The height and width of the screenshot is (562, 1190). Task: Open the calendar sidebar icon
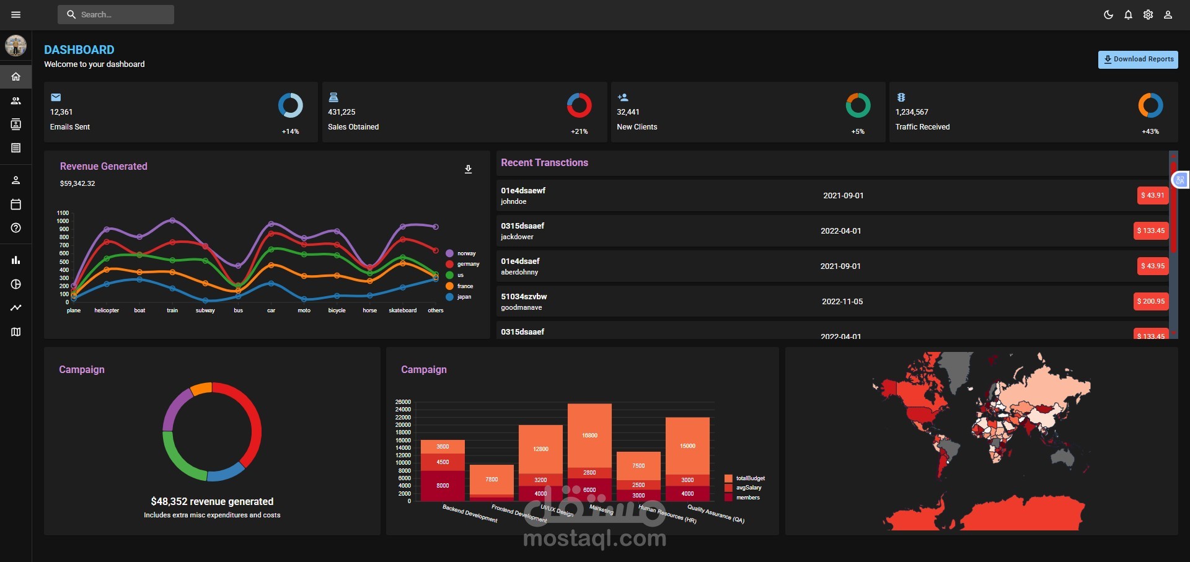pyautogui.click(x=16, y=204)
